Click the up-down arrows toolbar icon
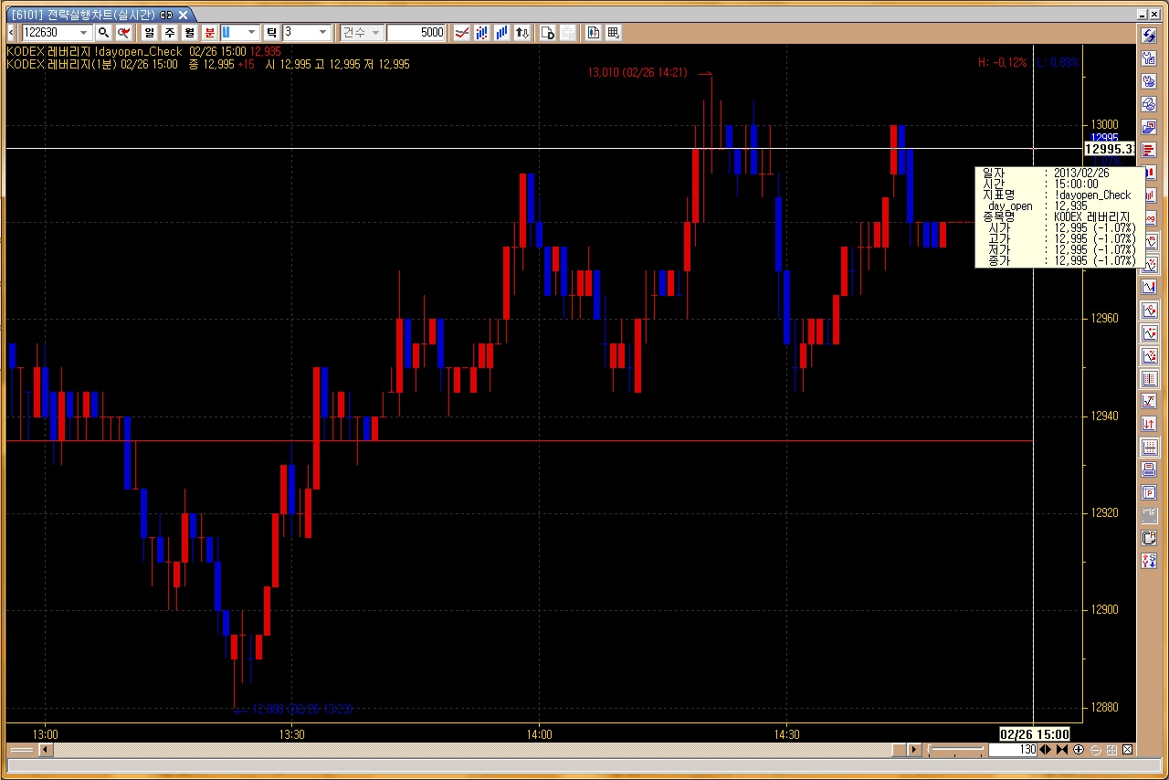 [x=522, y=33]
